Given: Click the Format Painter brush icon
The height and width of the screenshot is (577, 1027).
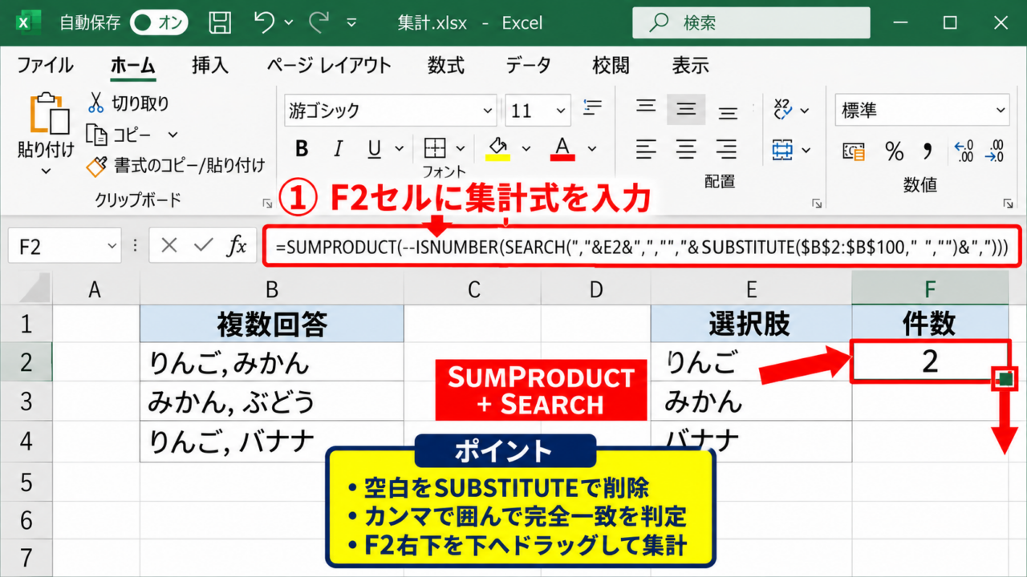Looking at the screenshot, I should tap(97, 166).
